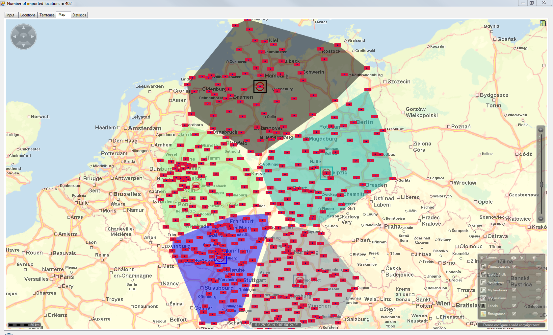Enable the Spiderlines layer checkbox
Image resolution: width=553 pixels, height=335 pixels.
pyautogui.click(x=514, y=282)
